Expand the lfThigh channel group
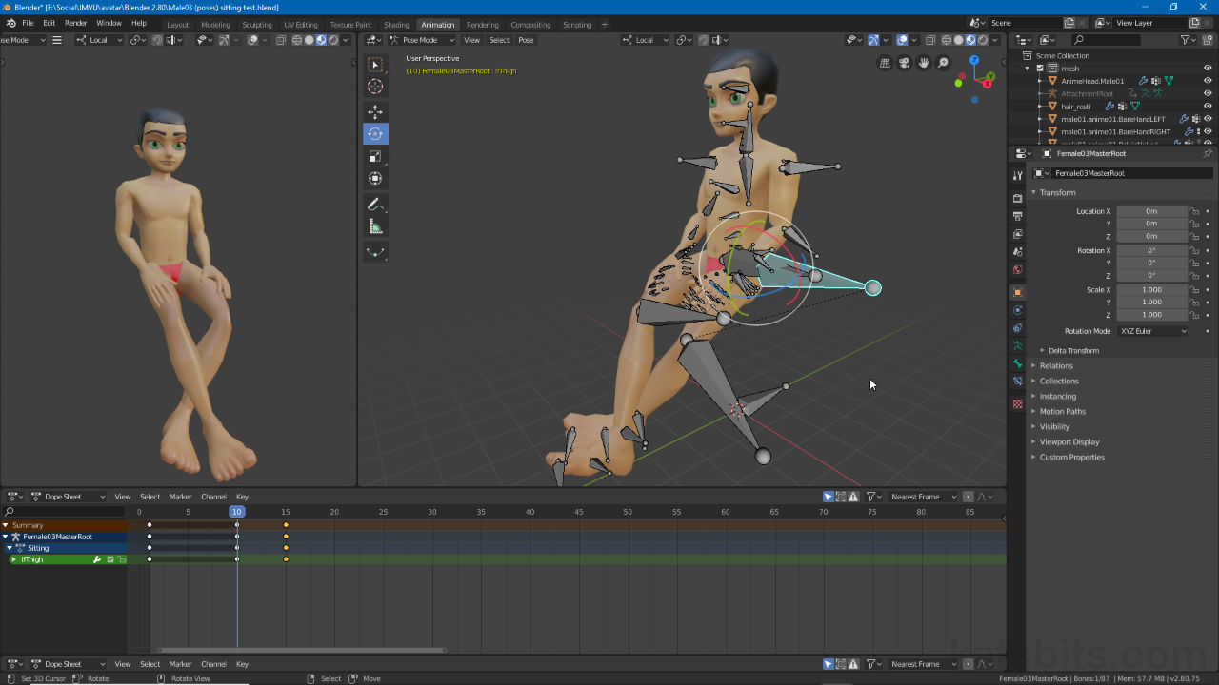The width and height of the screenshot is (1219, 685). click(x=13, y=559)
